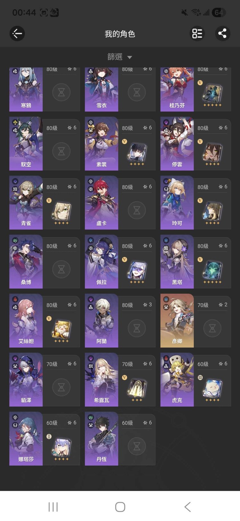Expand the 篩選 filter dropdown
The image size is (240, 521).
click(120, 57)
